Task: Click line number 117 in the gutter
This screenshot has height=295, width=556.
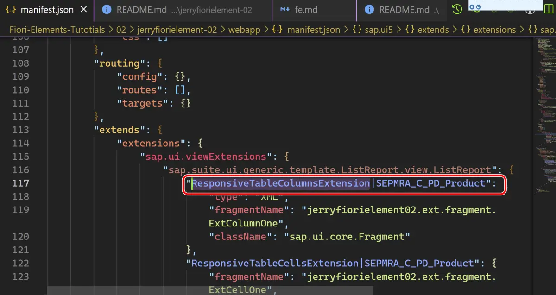Action: 21,183
